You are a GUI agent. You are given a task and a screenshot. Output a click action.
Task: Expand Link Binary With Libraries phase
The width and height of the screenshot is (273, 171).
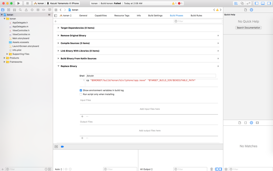[58, 51]
